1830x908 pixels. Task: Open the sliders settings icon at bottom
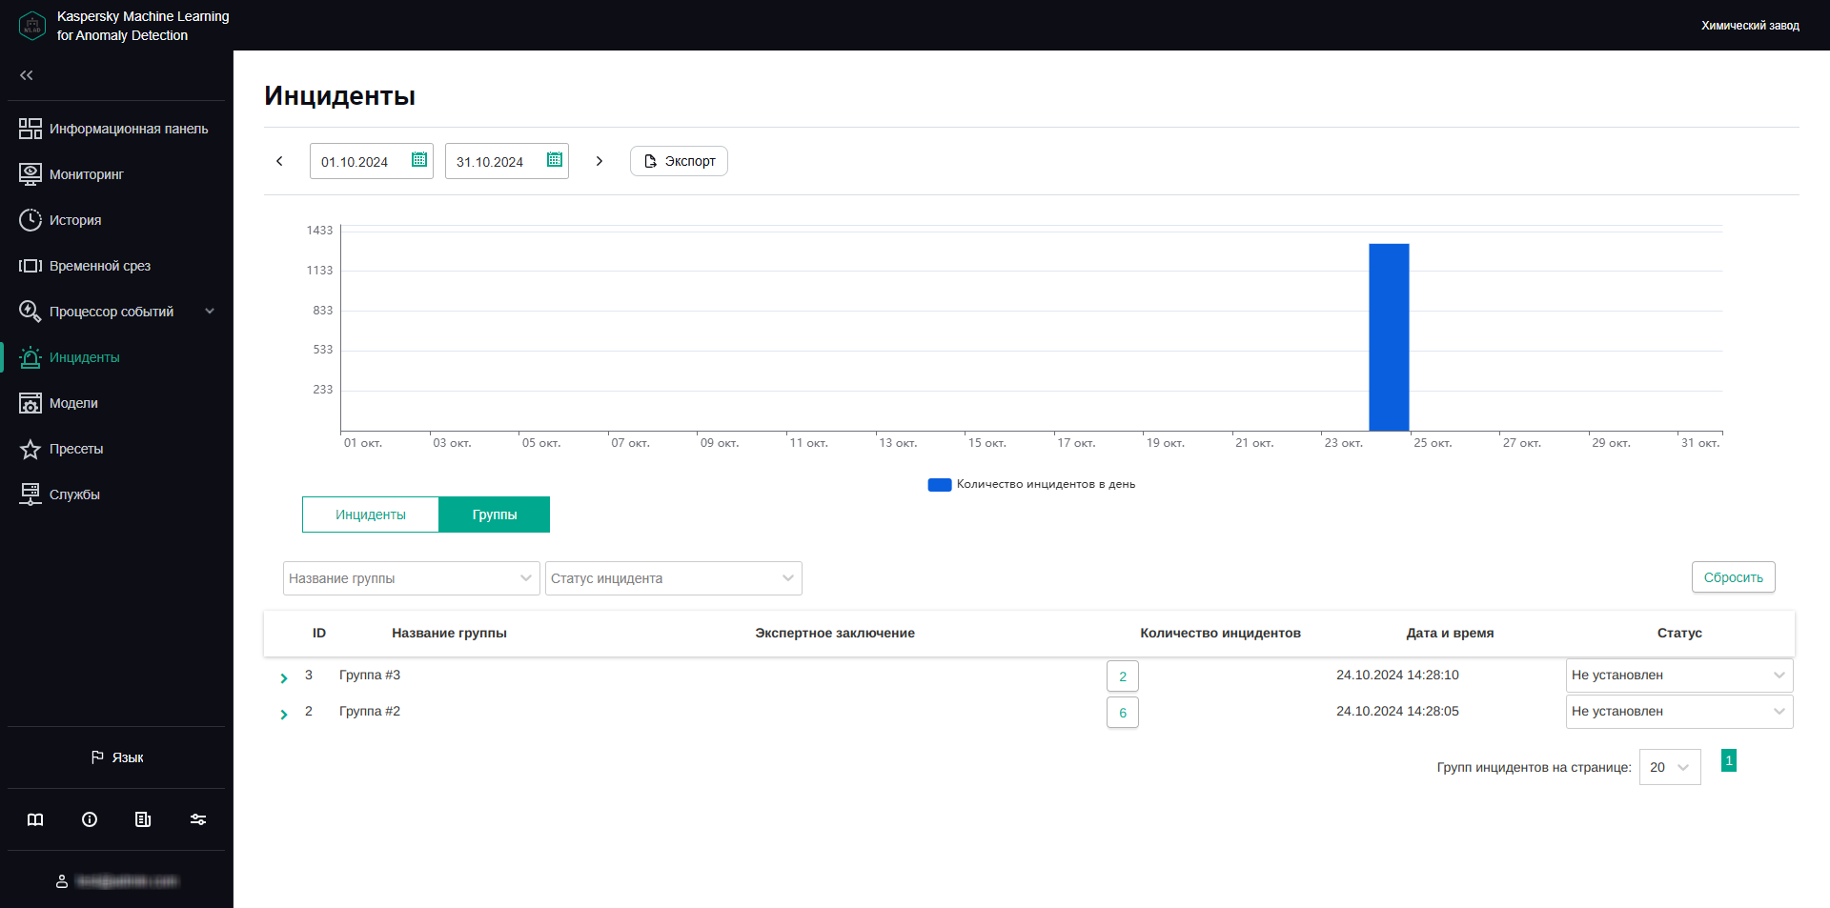click(197, 819)
